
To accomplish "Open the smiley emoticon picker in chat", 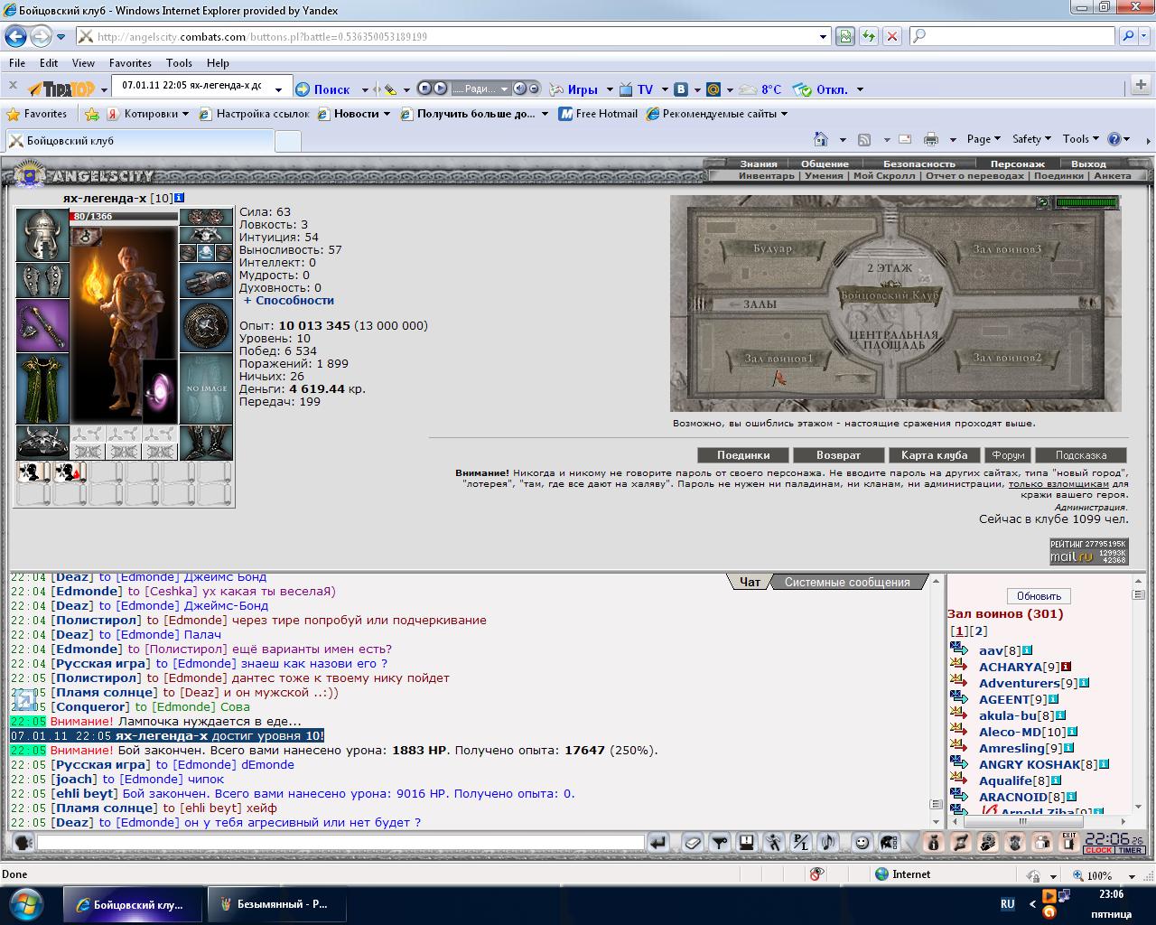I will point(862,843).
